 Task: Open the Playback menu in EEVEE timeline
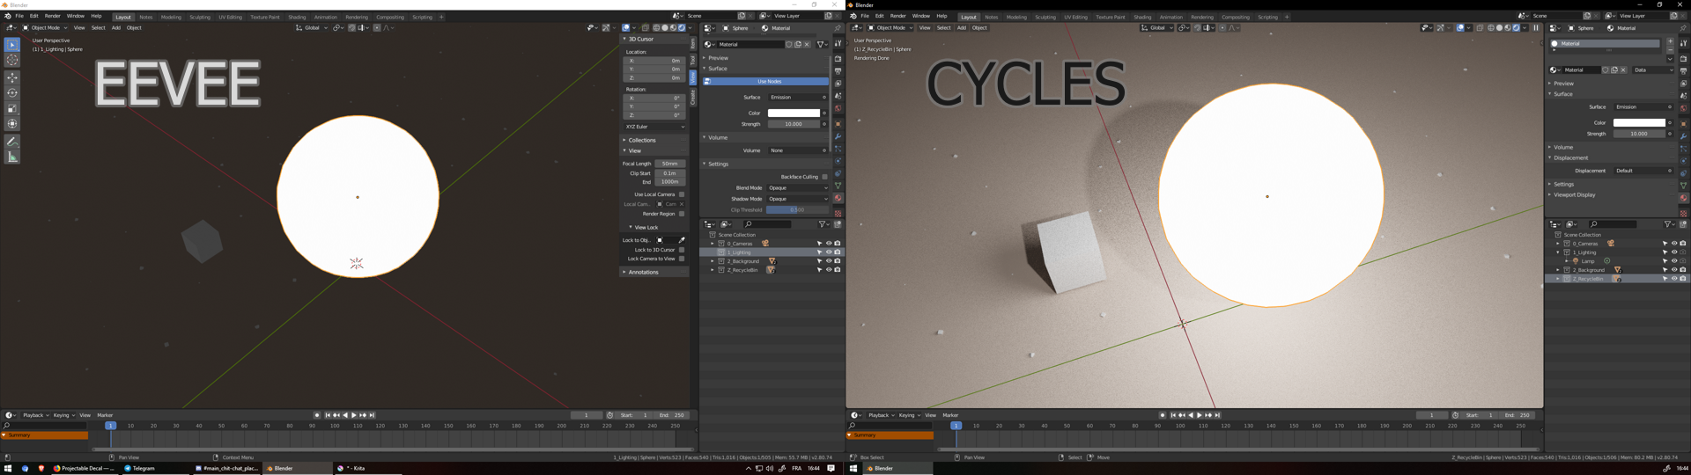point(35,415)
